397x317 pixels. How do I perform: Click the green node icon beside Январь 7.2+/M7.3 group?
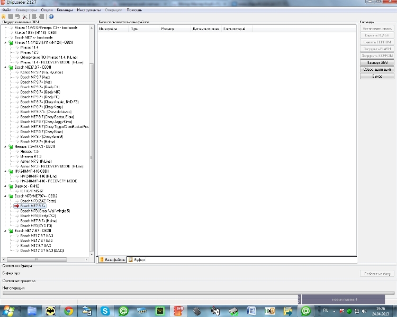click(x=10, y=146)
